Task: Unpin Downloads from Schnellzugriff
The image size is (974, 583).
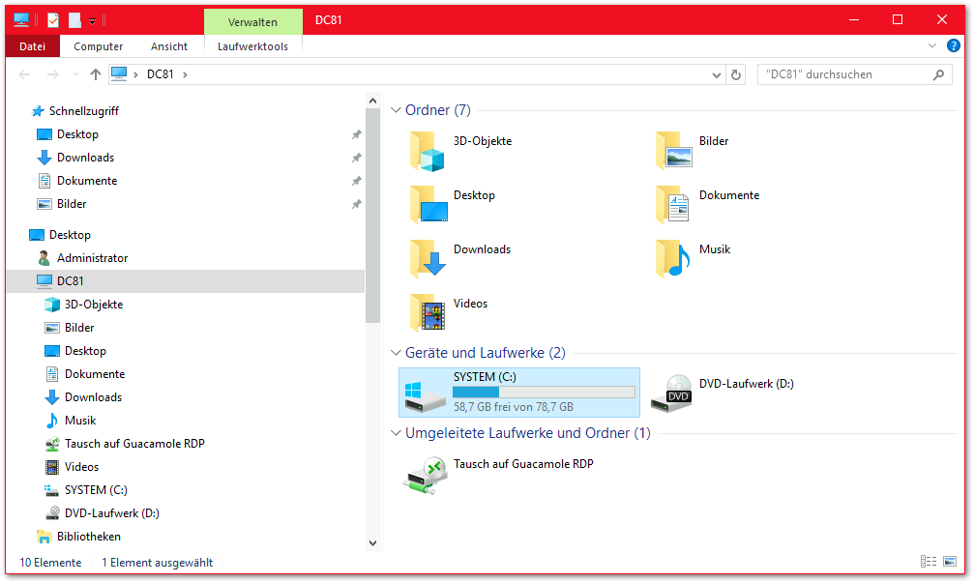Action: [x=356, y=158]
